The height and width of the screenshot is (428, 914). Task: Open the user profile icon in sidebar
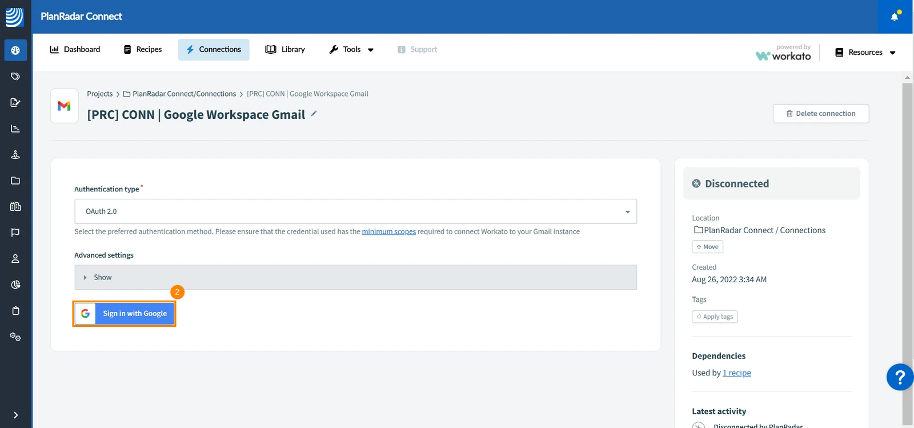click(x=15, y=259)
